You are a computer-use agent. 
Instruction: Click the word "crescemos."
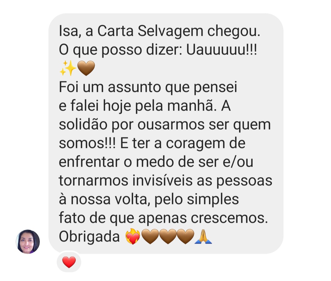point(230,218)
